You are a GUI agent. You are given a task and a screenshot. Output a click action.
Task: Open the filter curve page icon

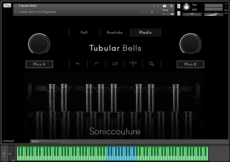pyautogui.click(x=97, y=64)
